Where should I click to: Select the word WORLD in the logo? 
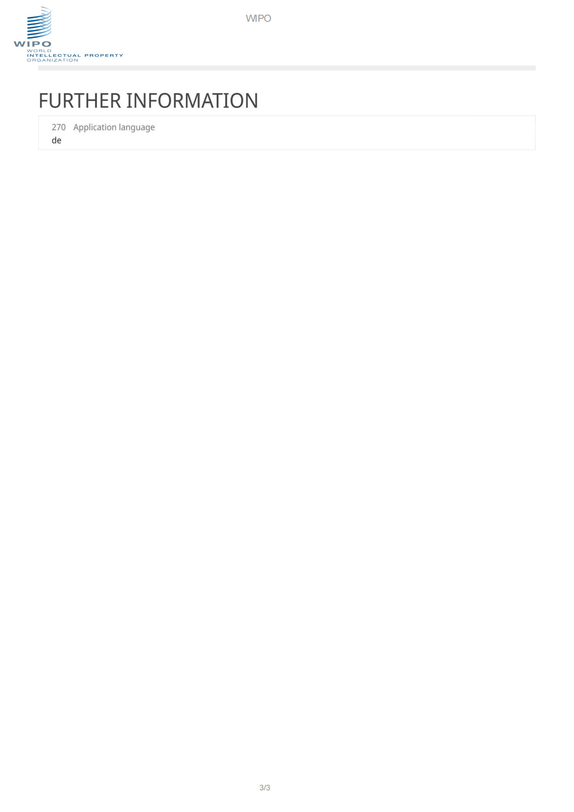coord(39,51)
